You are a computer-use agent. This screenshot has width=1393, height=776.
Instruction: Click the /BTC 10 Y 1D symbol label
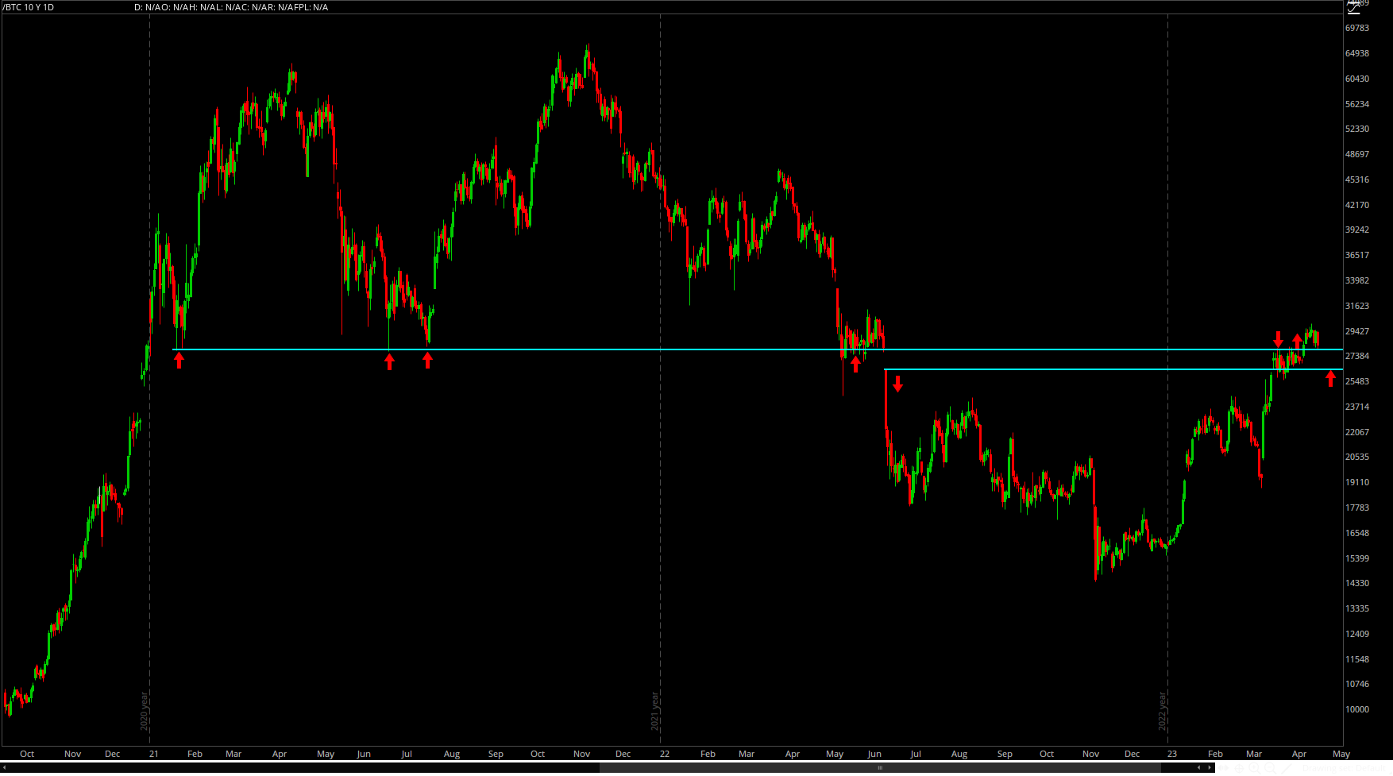(29, 7)
